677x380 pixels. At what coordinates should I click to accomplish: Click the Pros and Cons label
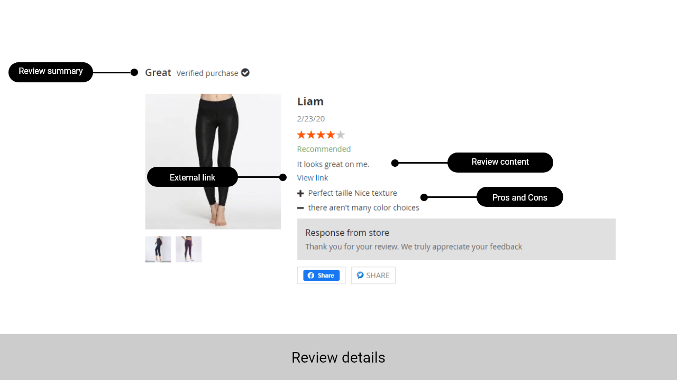[520, 197]
